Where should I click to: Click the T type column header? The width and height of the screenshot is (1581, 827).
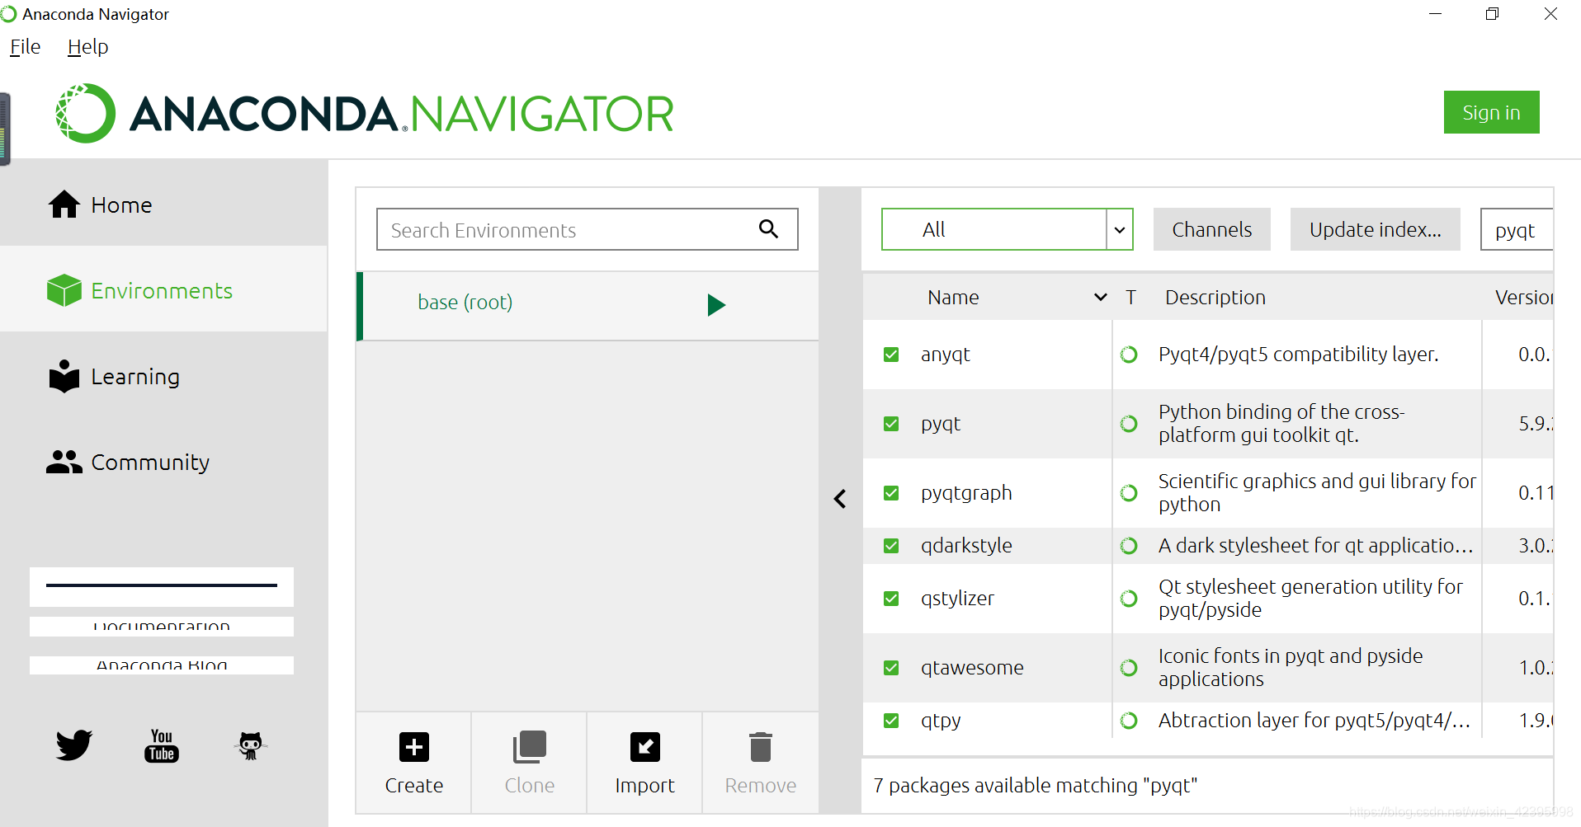tap(1130, 297)
